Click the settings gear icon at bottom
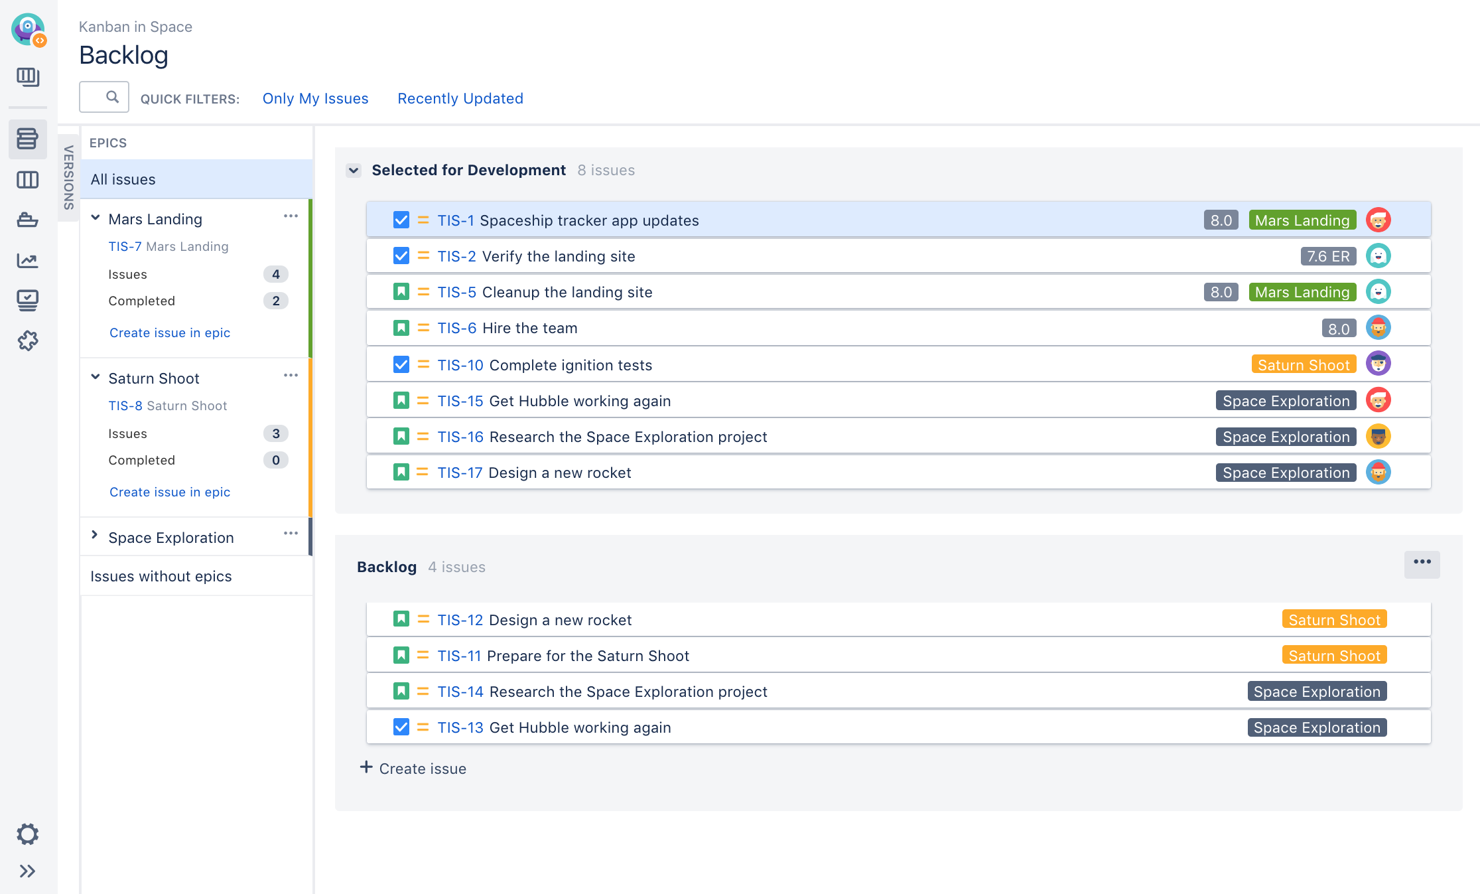This screenshot has width=1480, height=894. (29, 834)
